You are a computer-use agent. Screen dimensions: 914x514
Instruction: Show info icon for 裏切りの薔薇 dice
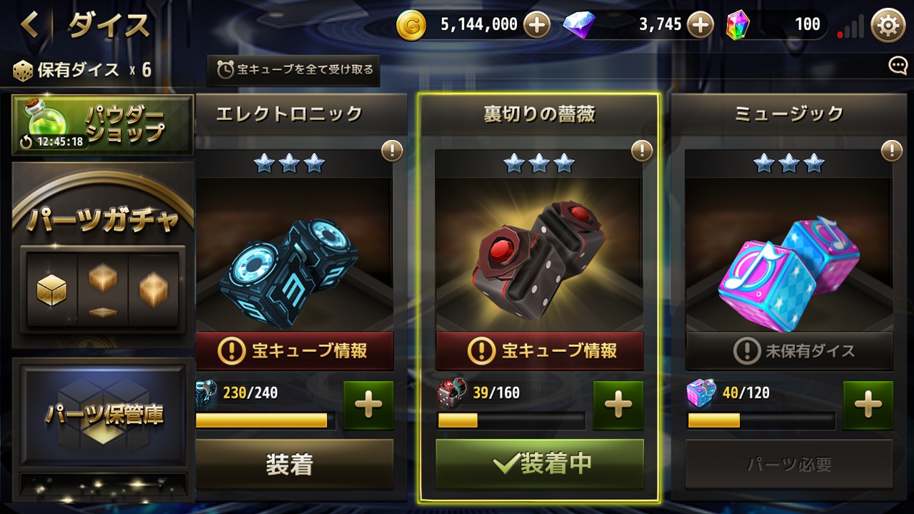pos(641,151)
